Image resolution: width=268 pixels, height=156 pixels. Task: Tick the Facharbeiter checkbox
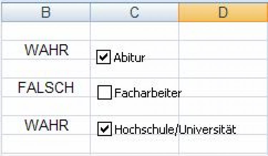[104, 93]
